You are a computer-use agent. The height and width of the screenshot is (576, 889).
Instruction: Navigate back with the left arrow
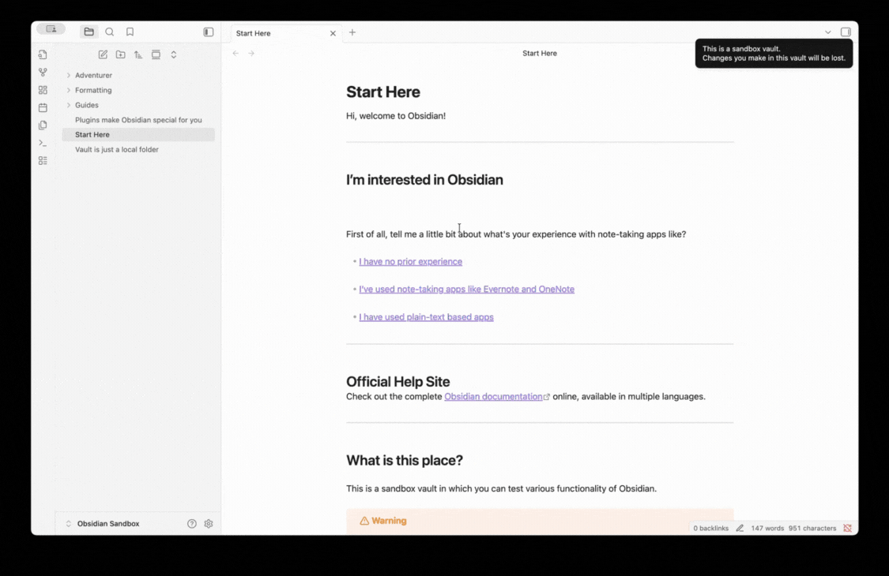pyautogui.click(x=235, y=53)
